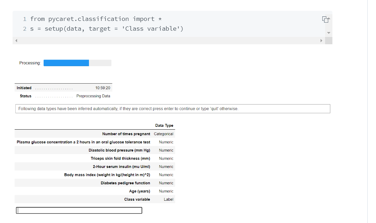Select the Categorical type for Number of times pregnant
Screen dimensions: 376x223
[164, 134]
